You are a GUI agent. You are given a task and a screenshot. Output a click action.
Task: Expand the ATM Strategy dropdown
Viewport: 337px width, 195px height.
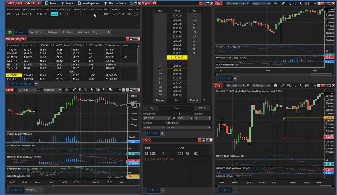coord(188,127)
